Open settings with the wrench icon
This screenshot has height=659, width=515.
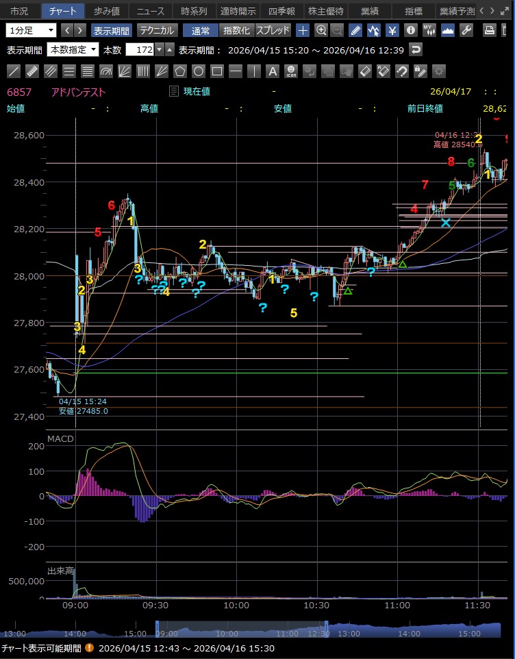click(466, 30)
